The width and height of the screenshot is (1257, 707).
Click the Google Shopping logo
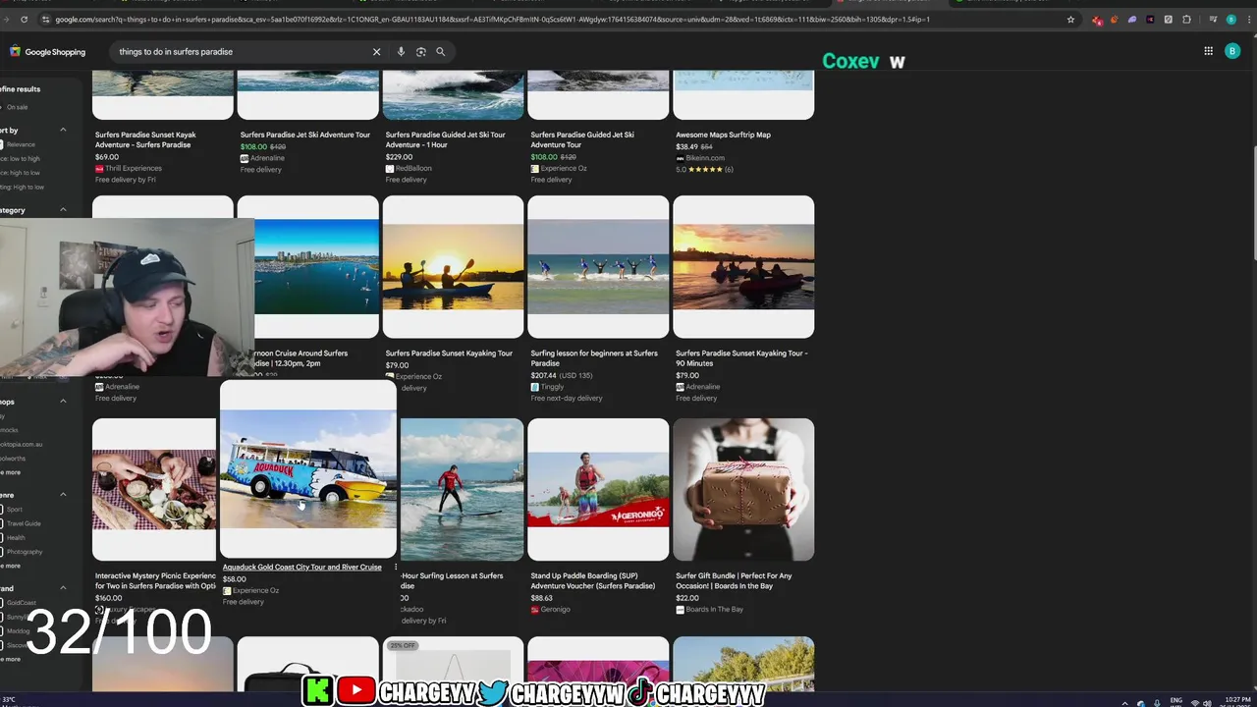pos(48,52)
